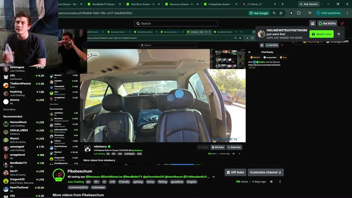Open Wymzi channel avatar in Recommended
This screenshot has height=198, width=352.
pos(6,140)
